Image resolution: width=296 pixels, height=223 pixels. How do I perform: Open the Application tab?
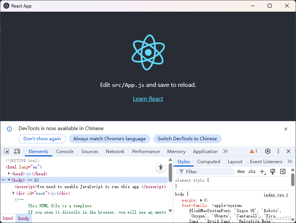pos(205,152)
